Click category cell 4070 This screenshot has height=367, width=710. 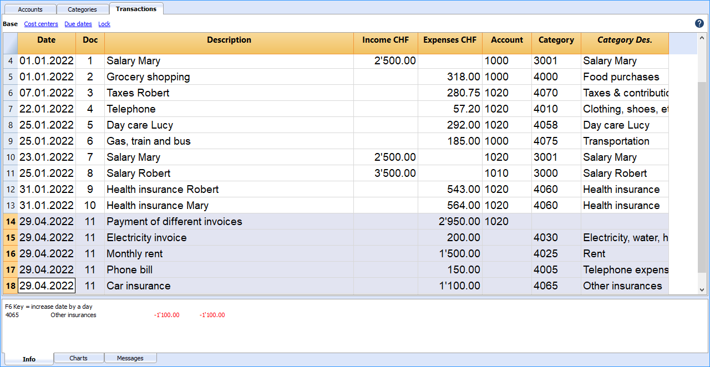(x=556, y=93)
